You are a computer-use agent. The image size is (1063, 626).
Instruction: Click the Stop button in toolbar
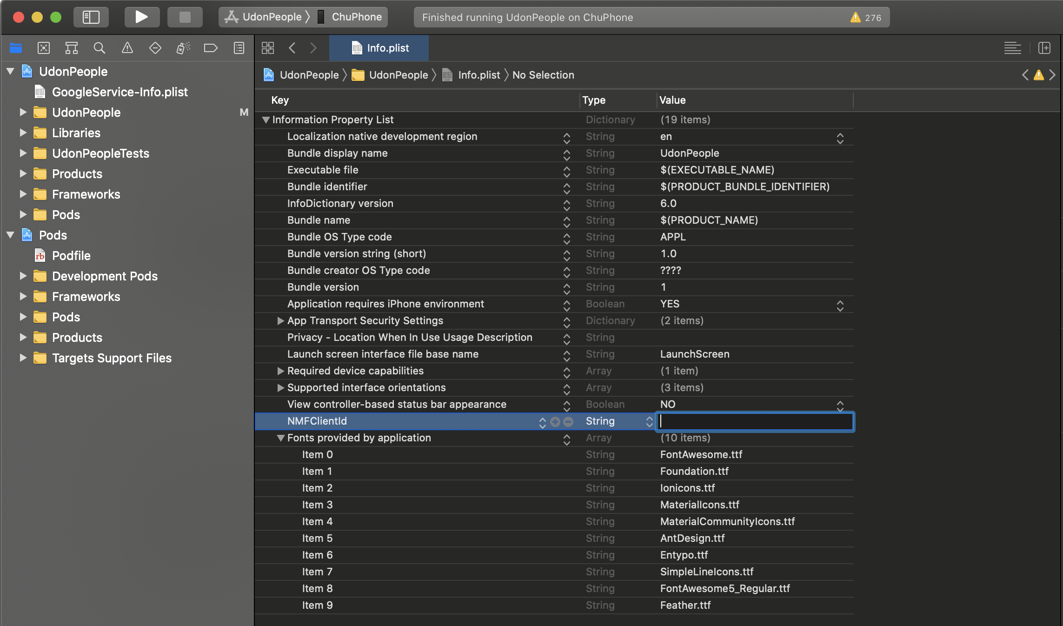[185, 17]
